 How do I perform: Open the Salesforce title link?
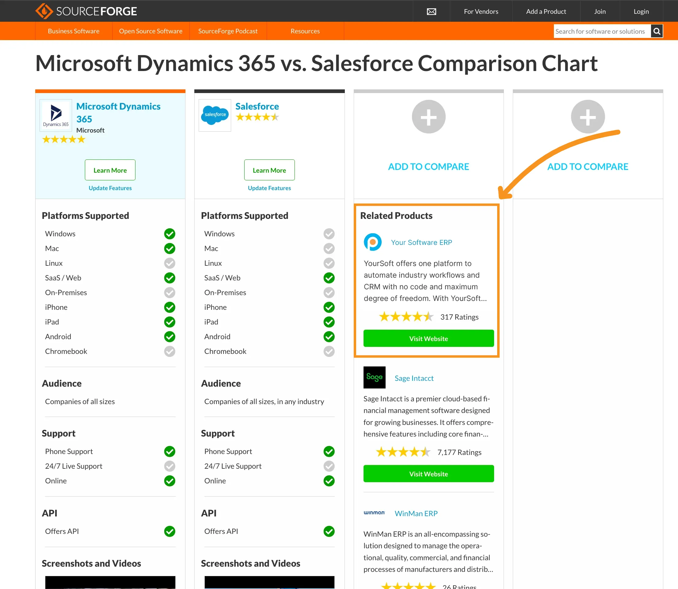pyautogui.click(x=257, y=107)
